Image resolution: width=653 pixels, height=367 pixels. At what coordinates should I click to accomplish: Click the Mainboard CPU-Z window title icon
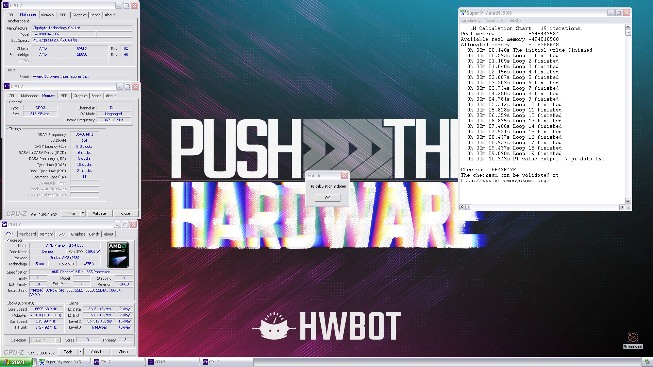pos(6,5)
